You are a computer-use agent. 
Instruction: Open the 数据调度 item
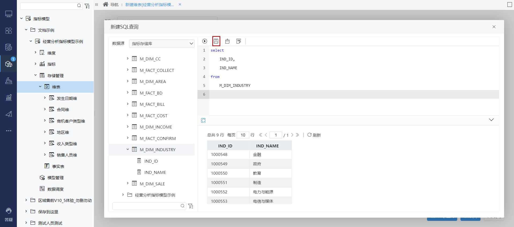point(55,189)
